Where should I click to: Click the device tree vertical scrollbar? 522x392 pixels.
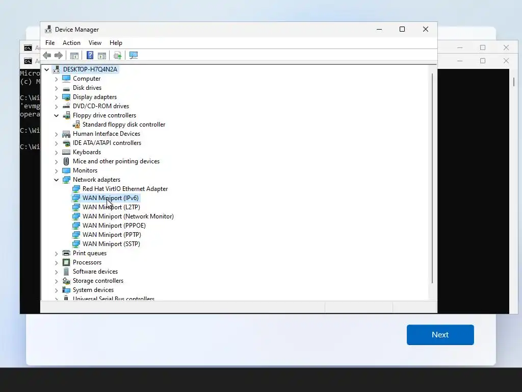432,178
